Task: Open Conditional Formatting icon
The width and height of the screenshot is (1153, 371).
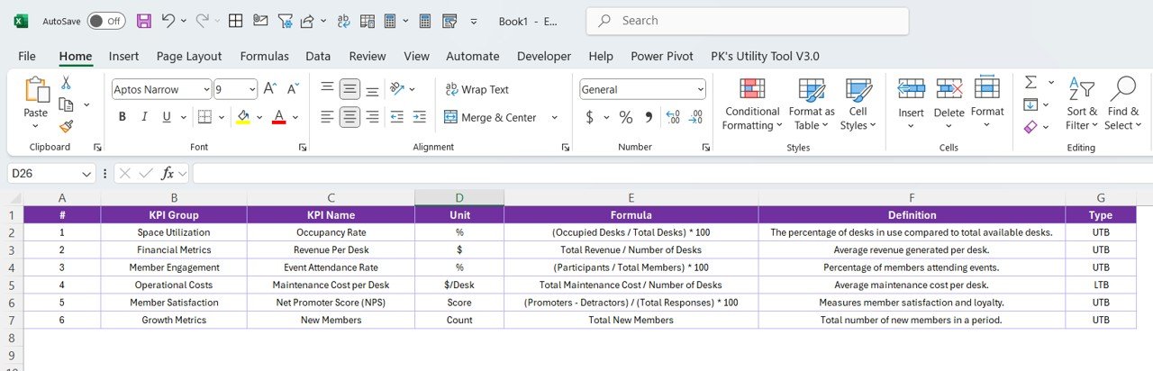Action: [752, 104]
